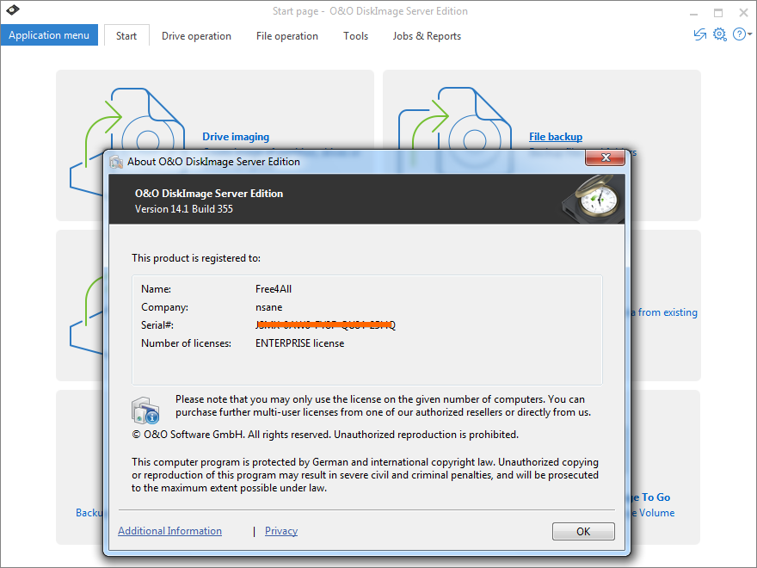Open the Tools tab
The width and height of the screenshot is (757, 568).
[355, 36]
